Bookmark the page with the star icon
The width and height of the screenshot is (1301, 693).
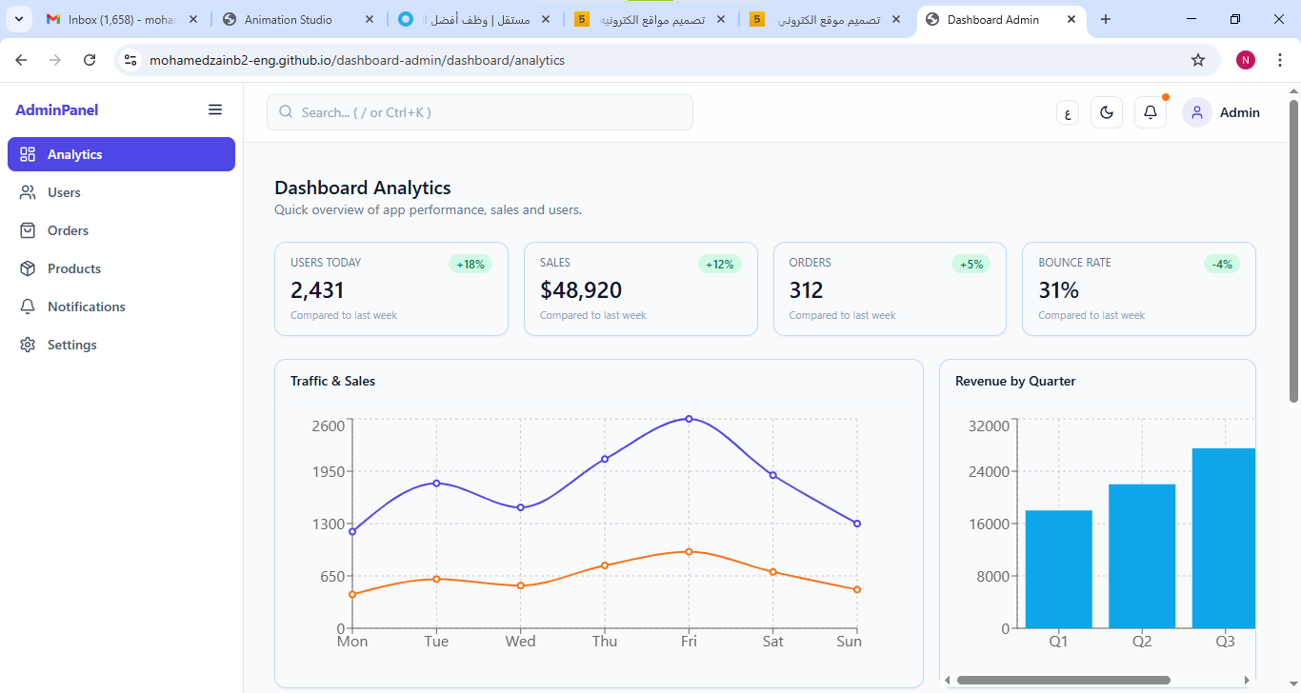click(x=1197, y=59)
